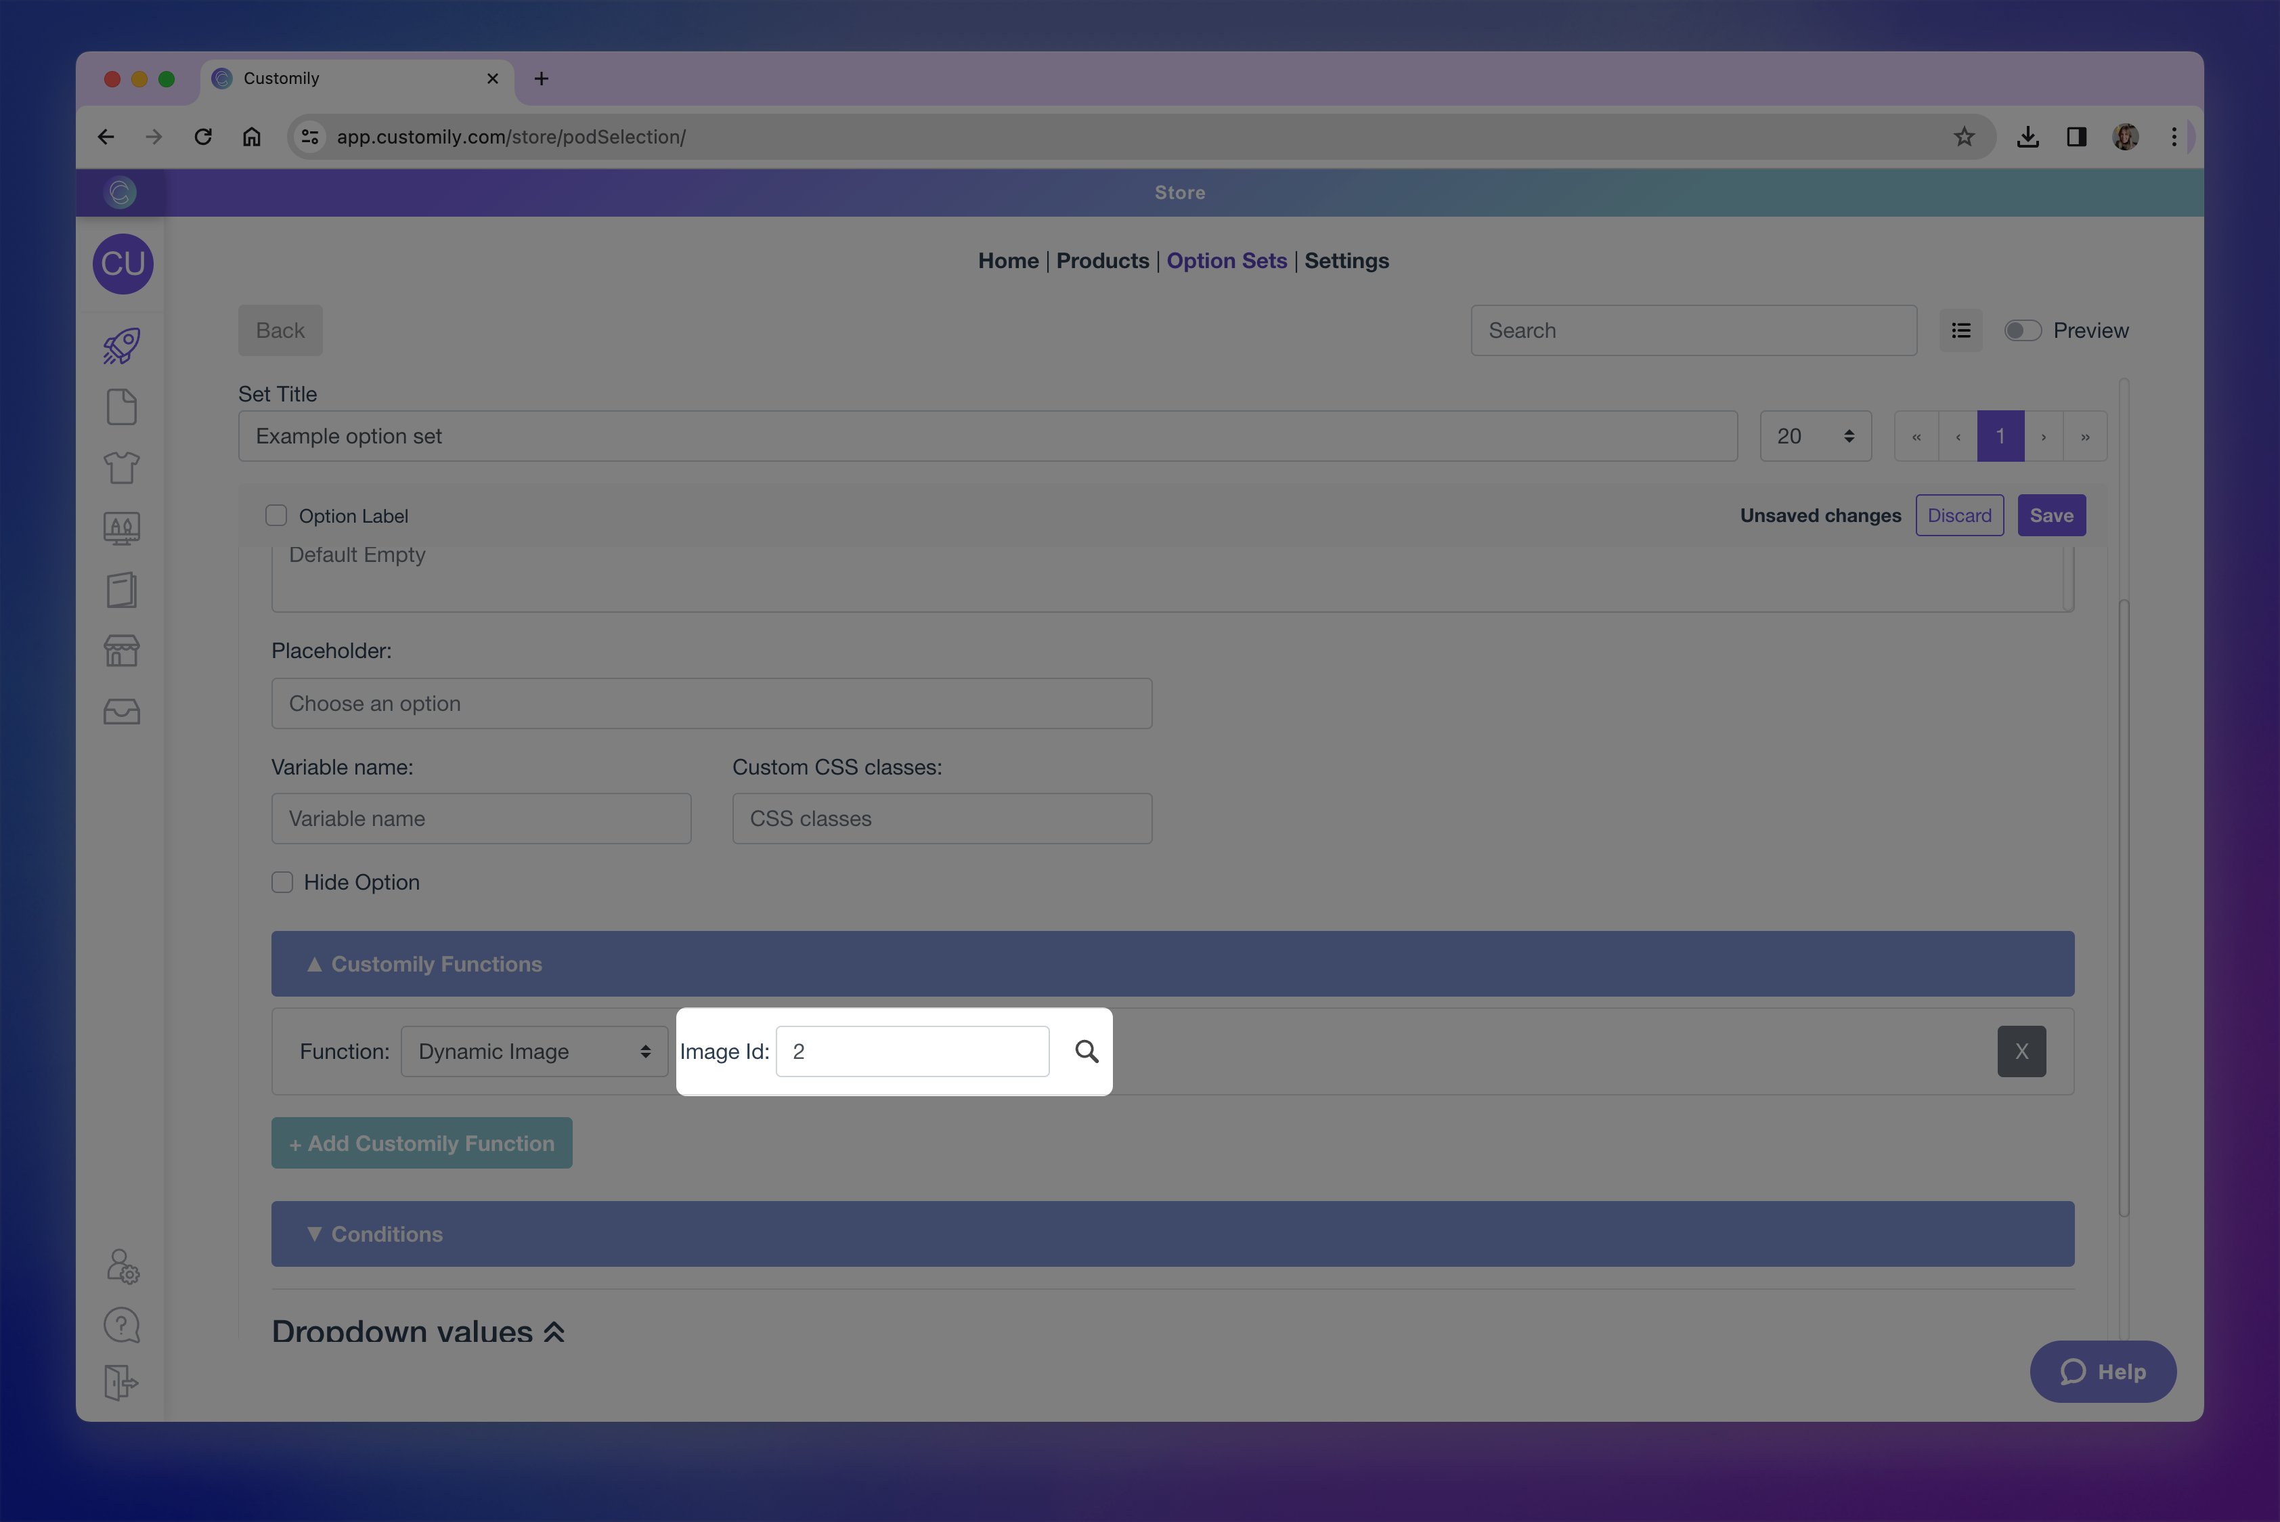Click Add Customily Function button
2280x1522 pixels.
point(421,1144)
